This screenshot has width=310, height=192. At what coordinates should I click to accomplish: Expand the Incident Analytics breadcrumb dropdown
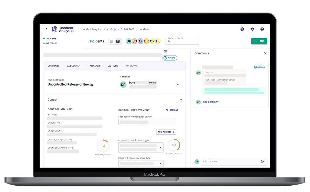(x=104, y=29)
